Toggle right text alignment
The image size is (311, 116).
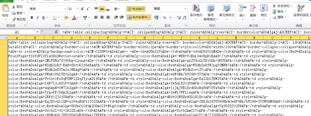(x=108, y=17)
